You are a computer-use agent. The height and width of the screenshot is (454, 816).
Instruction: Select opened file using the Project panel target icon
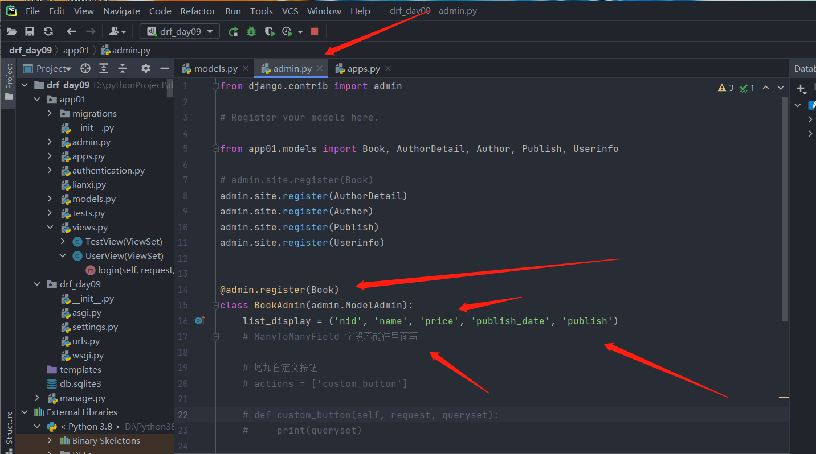point(85,68)
